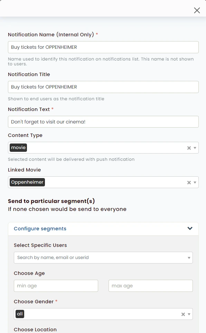Open the Select Specific Users dropdown

pyautogui.click(x=103, y=258)
